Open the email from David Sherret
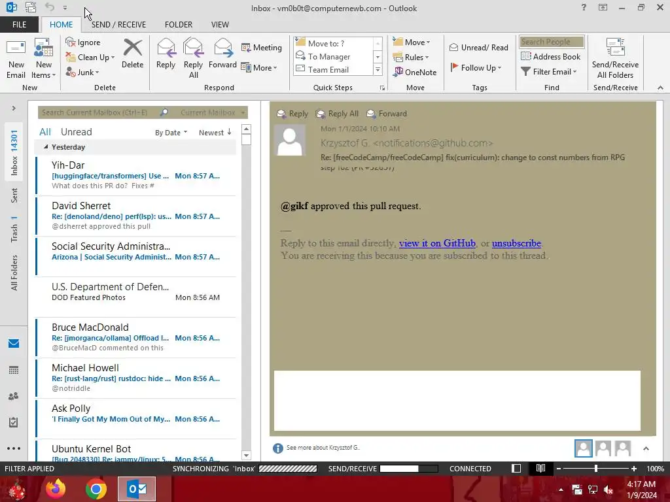This screenshot has width=670, height=502. click(x=136, y=216)
